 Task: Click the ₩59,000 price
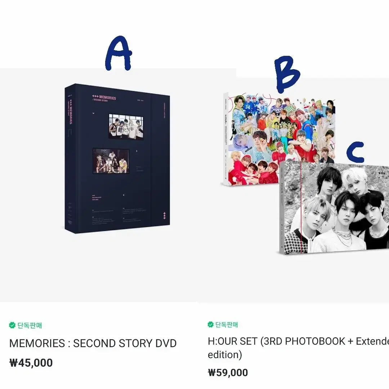[x=228, y=372]
